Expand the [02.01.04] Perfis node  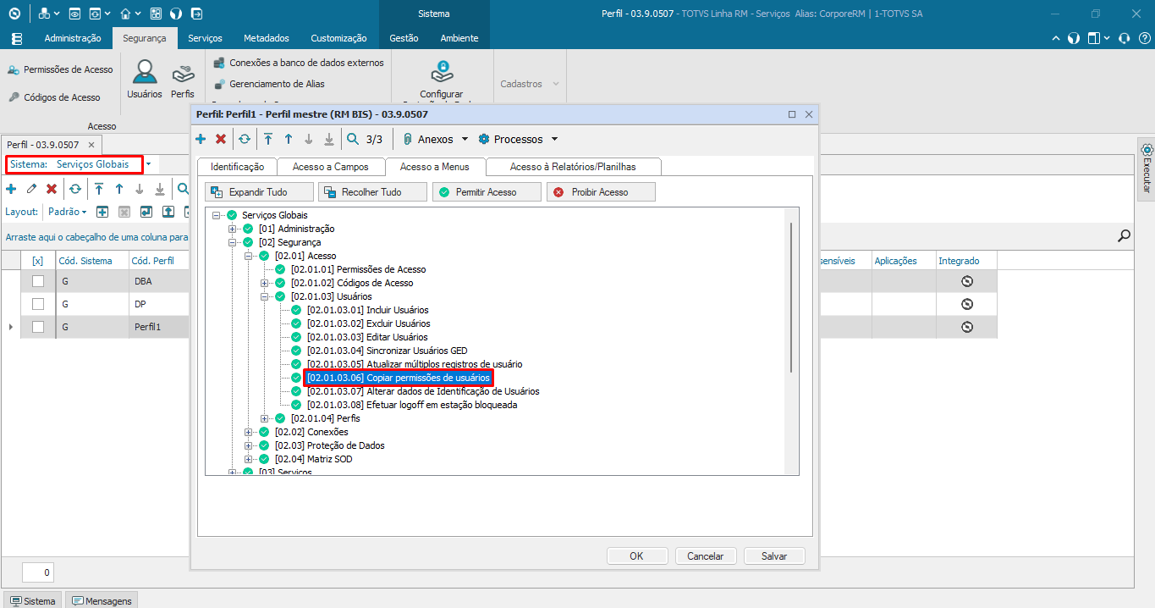(265, 418)
